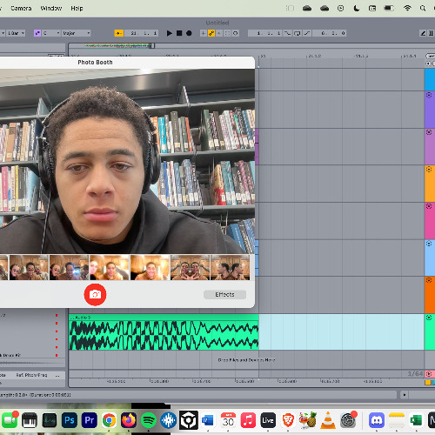Open VLC from the dock
Screen dimensions: 435x435
pos(328,420)
